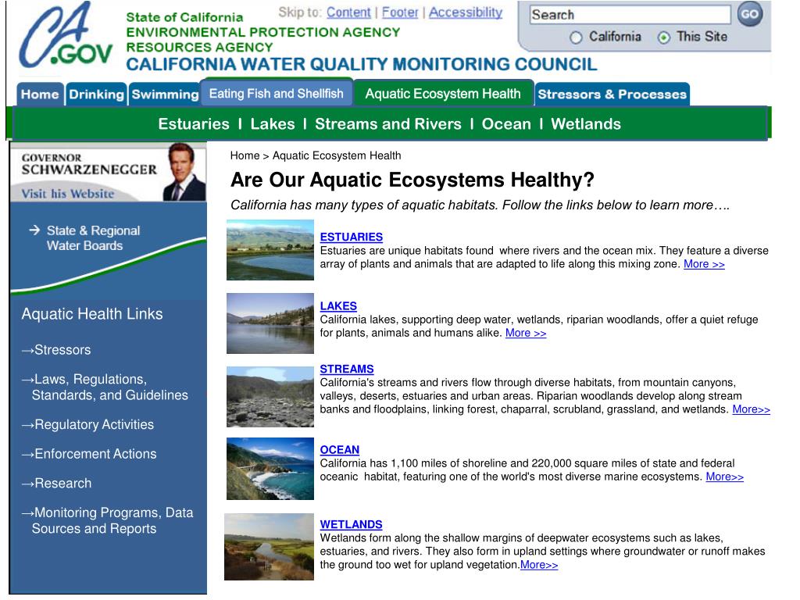Open the ESTUARIES heading link
The height and width of the screenshot is (600, 800).
pyautogui.click(x=351, y=237)
